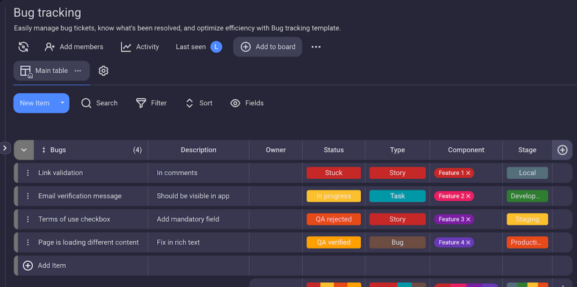This screenshot has width=577, height=287.
Task: Click the Sort arrows tool
Action: [190, 103]
